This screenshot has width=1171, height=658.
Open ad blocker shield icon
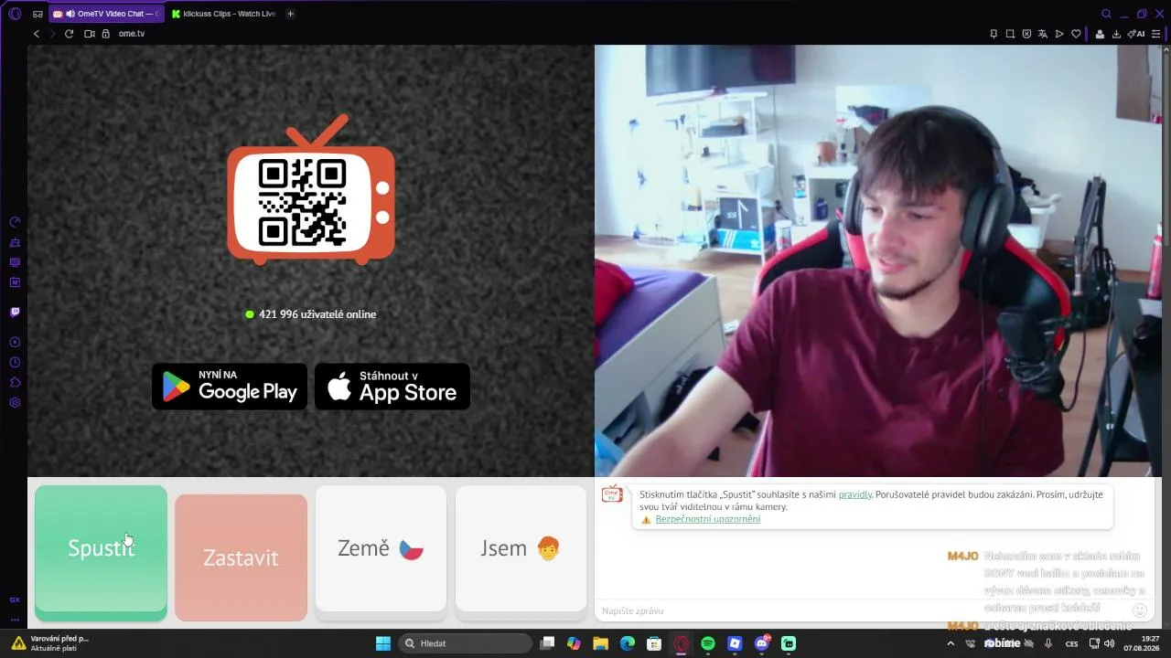1026,34
